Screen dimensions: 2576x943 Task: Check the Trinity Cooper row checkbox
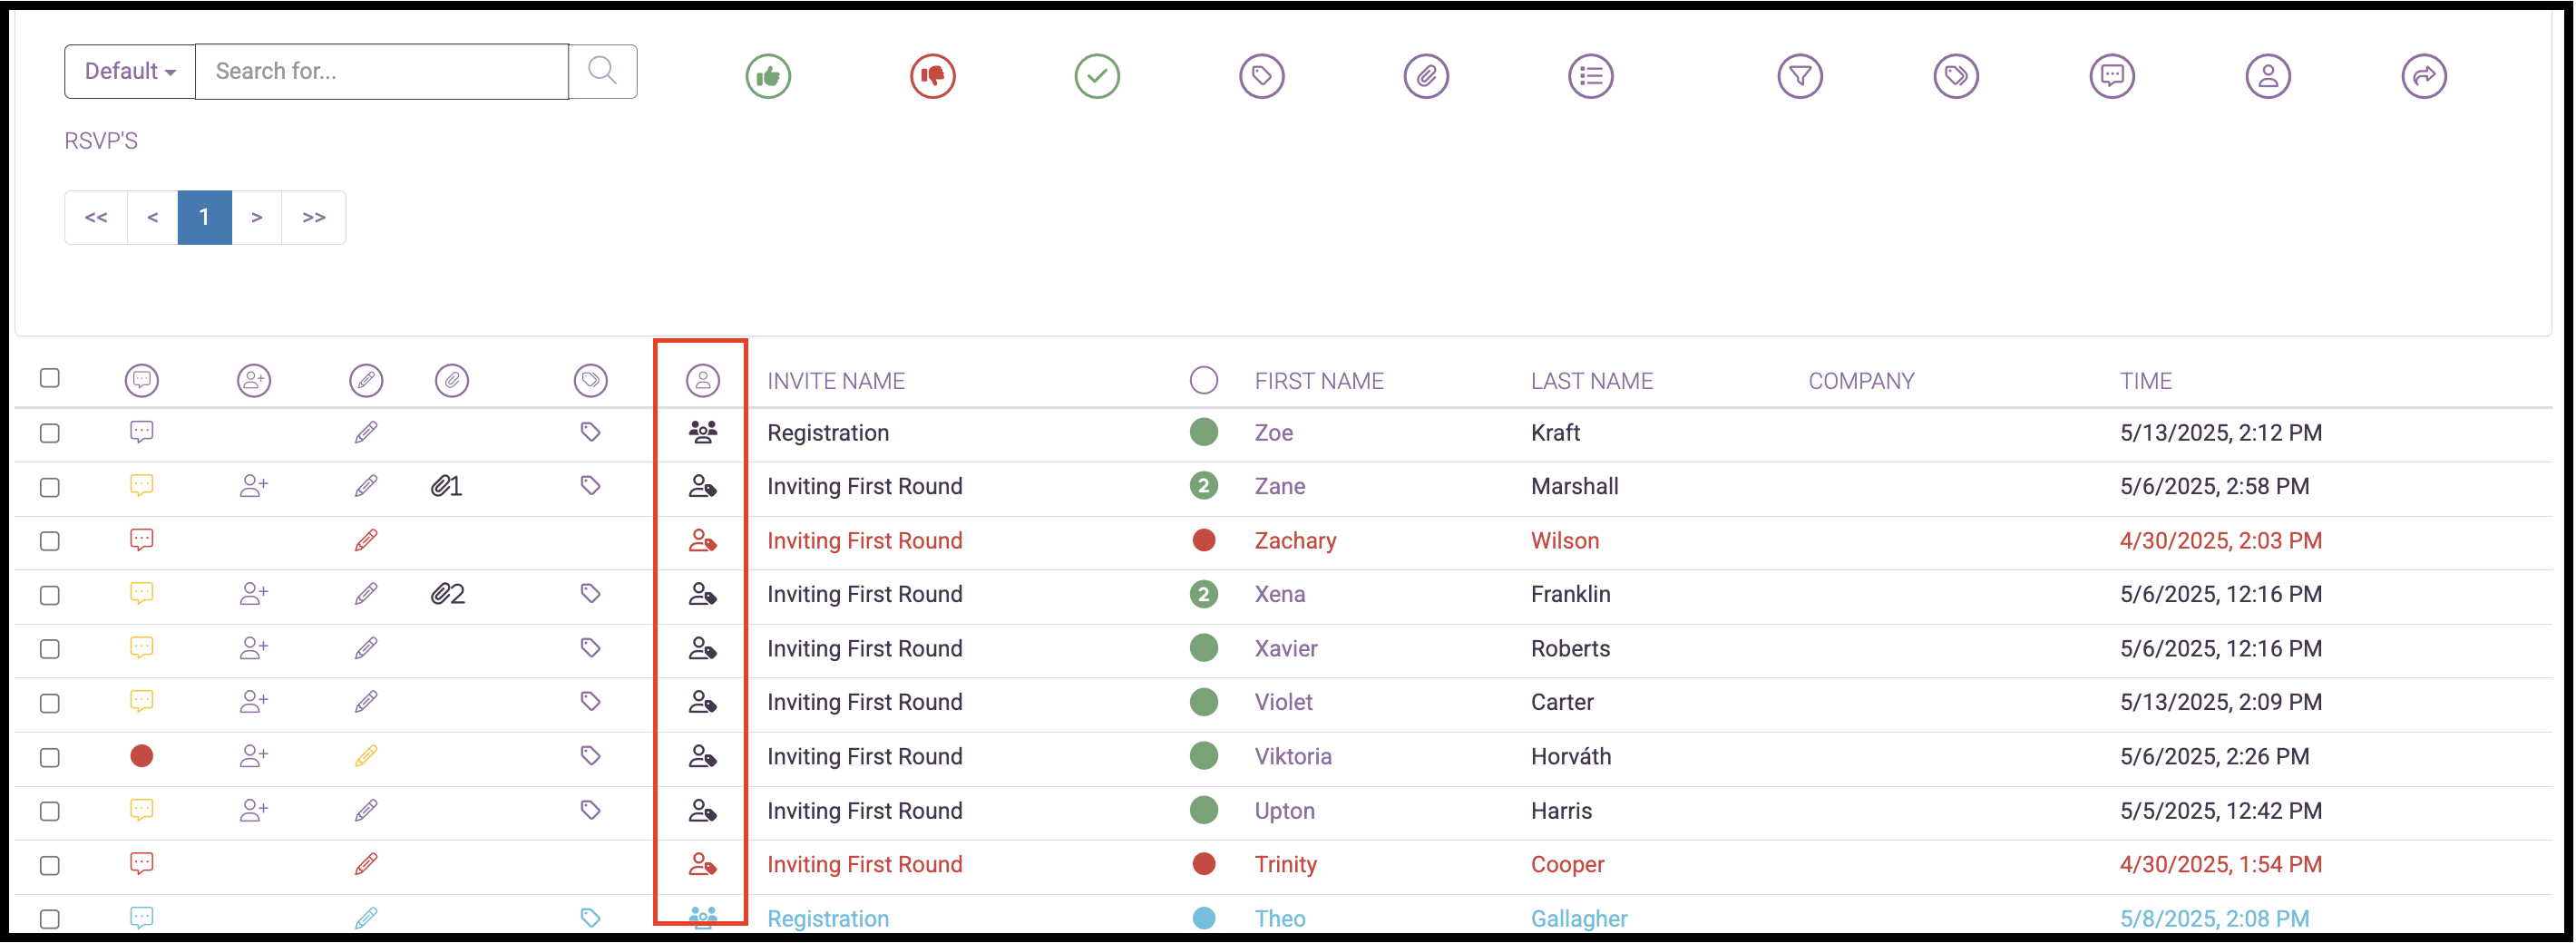[x=50, y=865]
